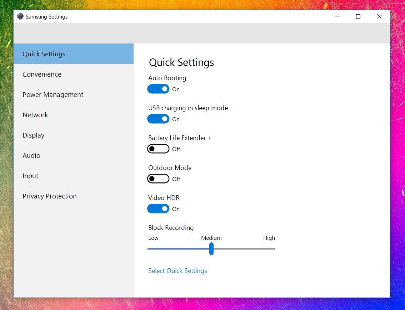Click the Quick Settings page heading
The image size is (405, 310).
pyautogui.click(x=181, y=63)
